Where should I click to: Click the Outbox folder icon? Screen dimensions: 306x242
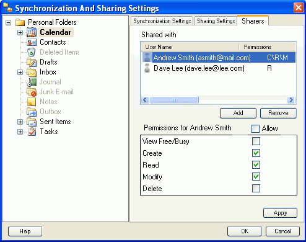[32, 112]
